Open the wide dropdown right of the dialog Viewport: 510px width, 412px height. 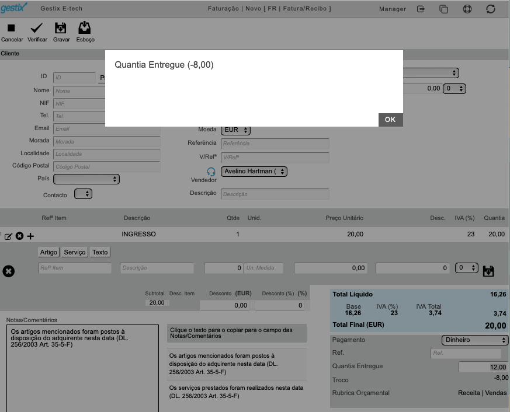click(431, 73)
